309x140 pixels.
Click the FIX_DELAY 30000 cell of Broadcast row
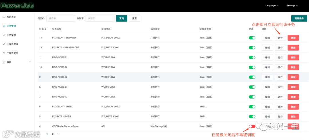pos(111,38)
